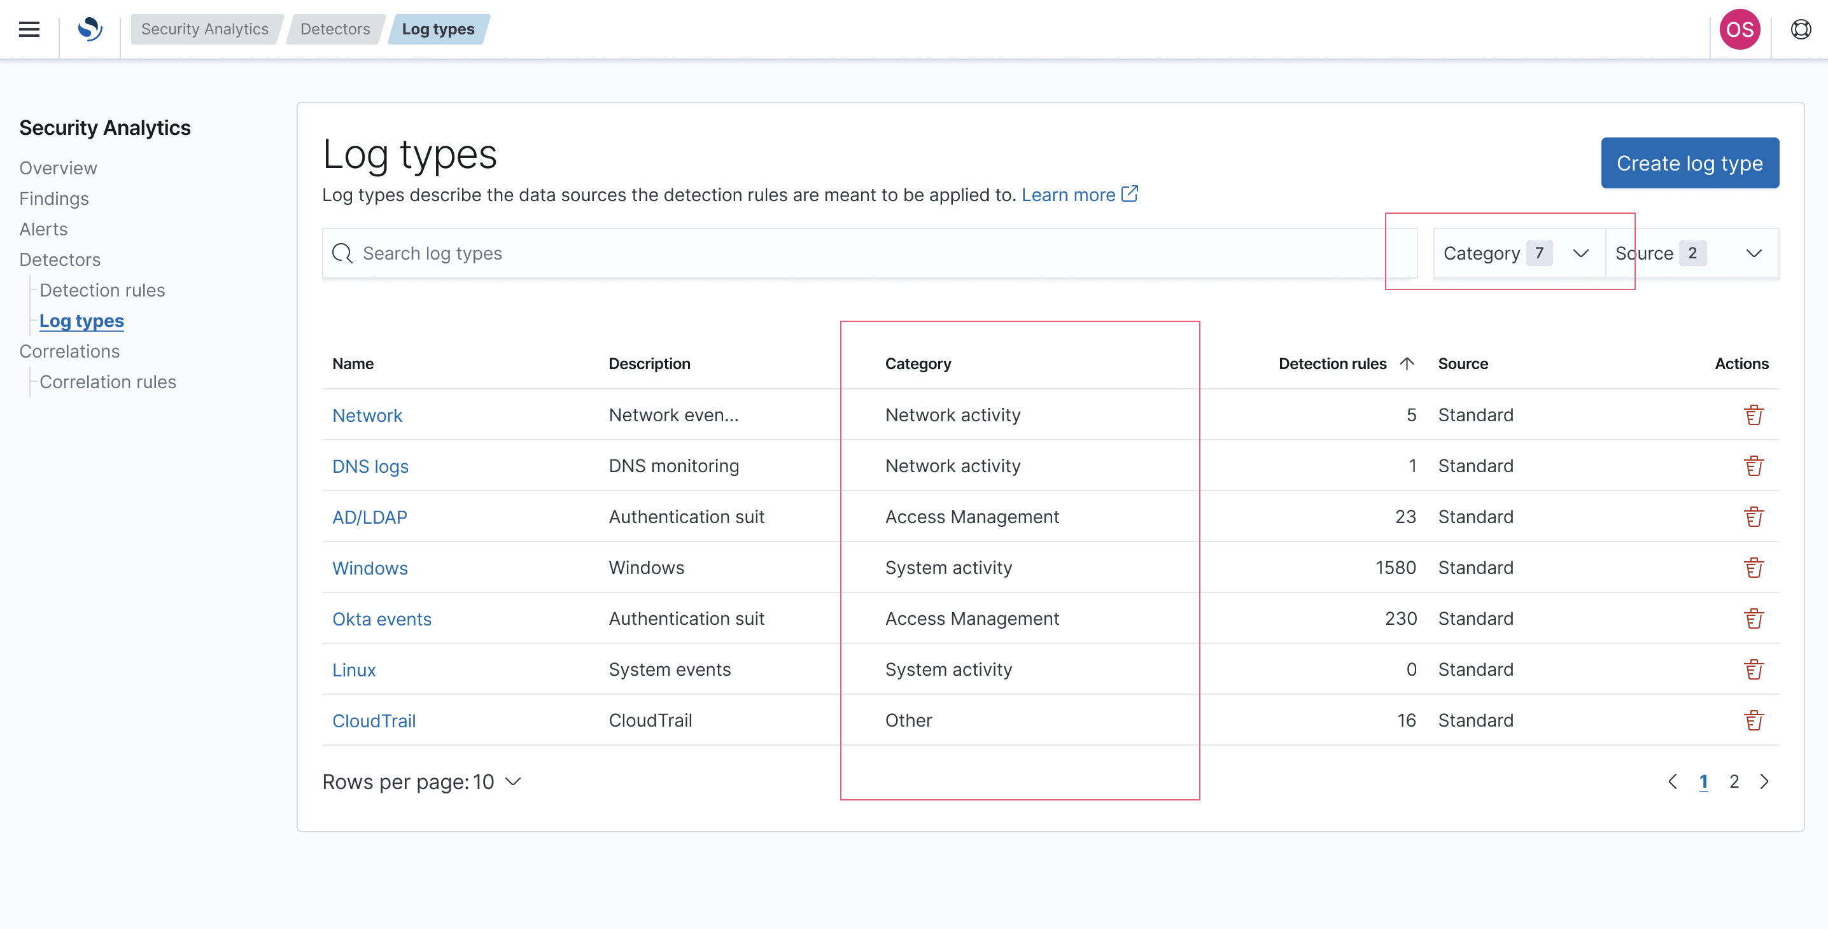This screenshot has height=929, width=1828.
Task: Sort the table by Detection rules
Action: 1334,363
